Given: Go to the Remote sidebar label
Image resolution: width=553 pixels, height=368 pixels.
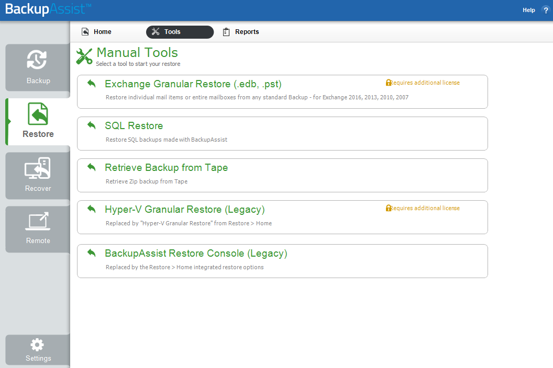Looking at the screenshot, I should point(38,240).
